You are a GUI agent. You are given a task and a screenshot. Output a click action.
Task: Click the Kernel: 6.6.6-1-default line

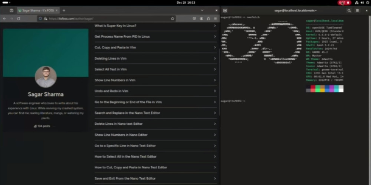tap(324, 35)
